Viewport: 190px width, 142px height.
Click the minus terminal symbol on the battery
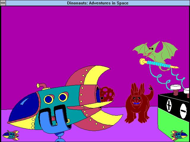(183, 111)
